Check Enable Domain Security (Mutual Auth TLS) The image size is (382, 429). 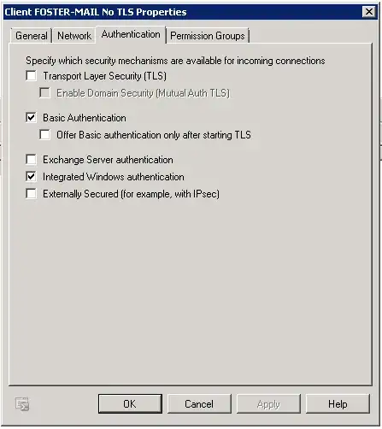click(x=44, y=93)
